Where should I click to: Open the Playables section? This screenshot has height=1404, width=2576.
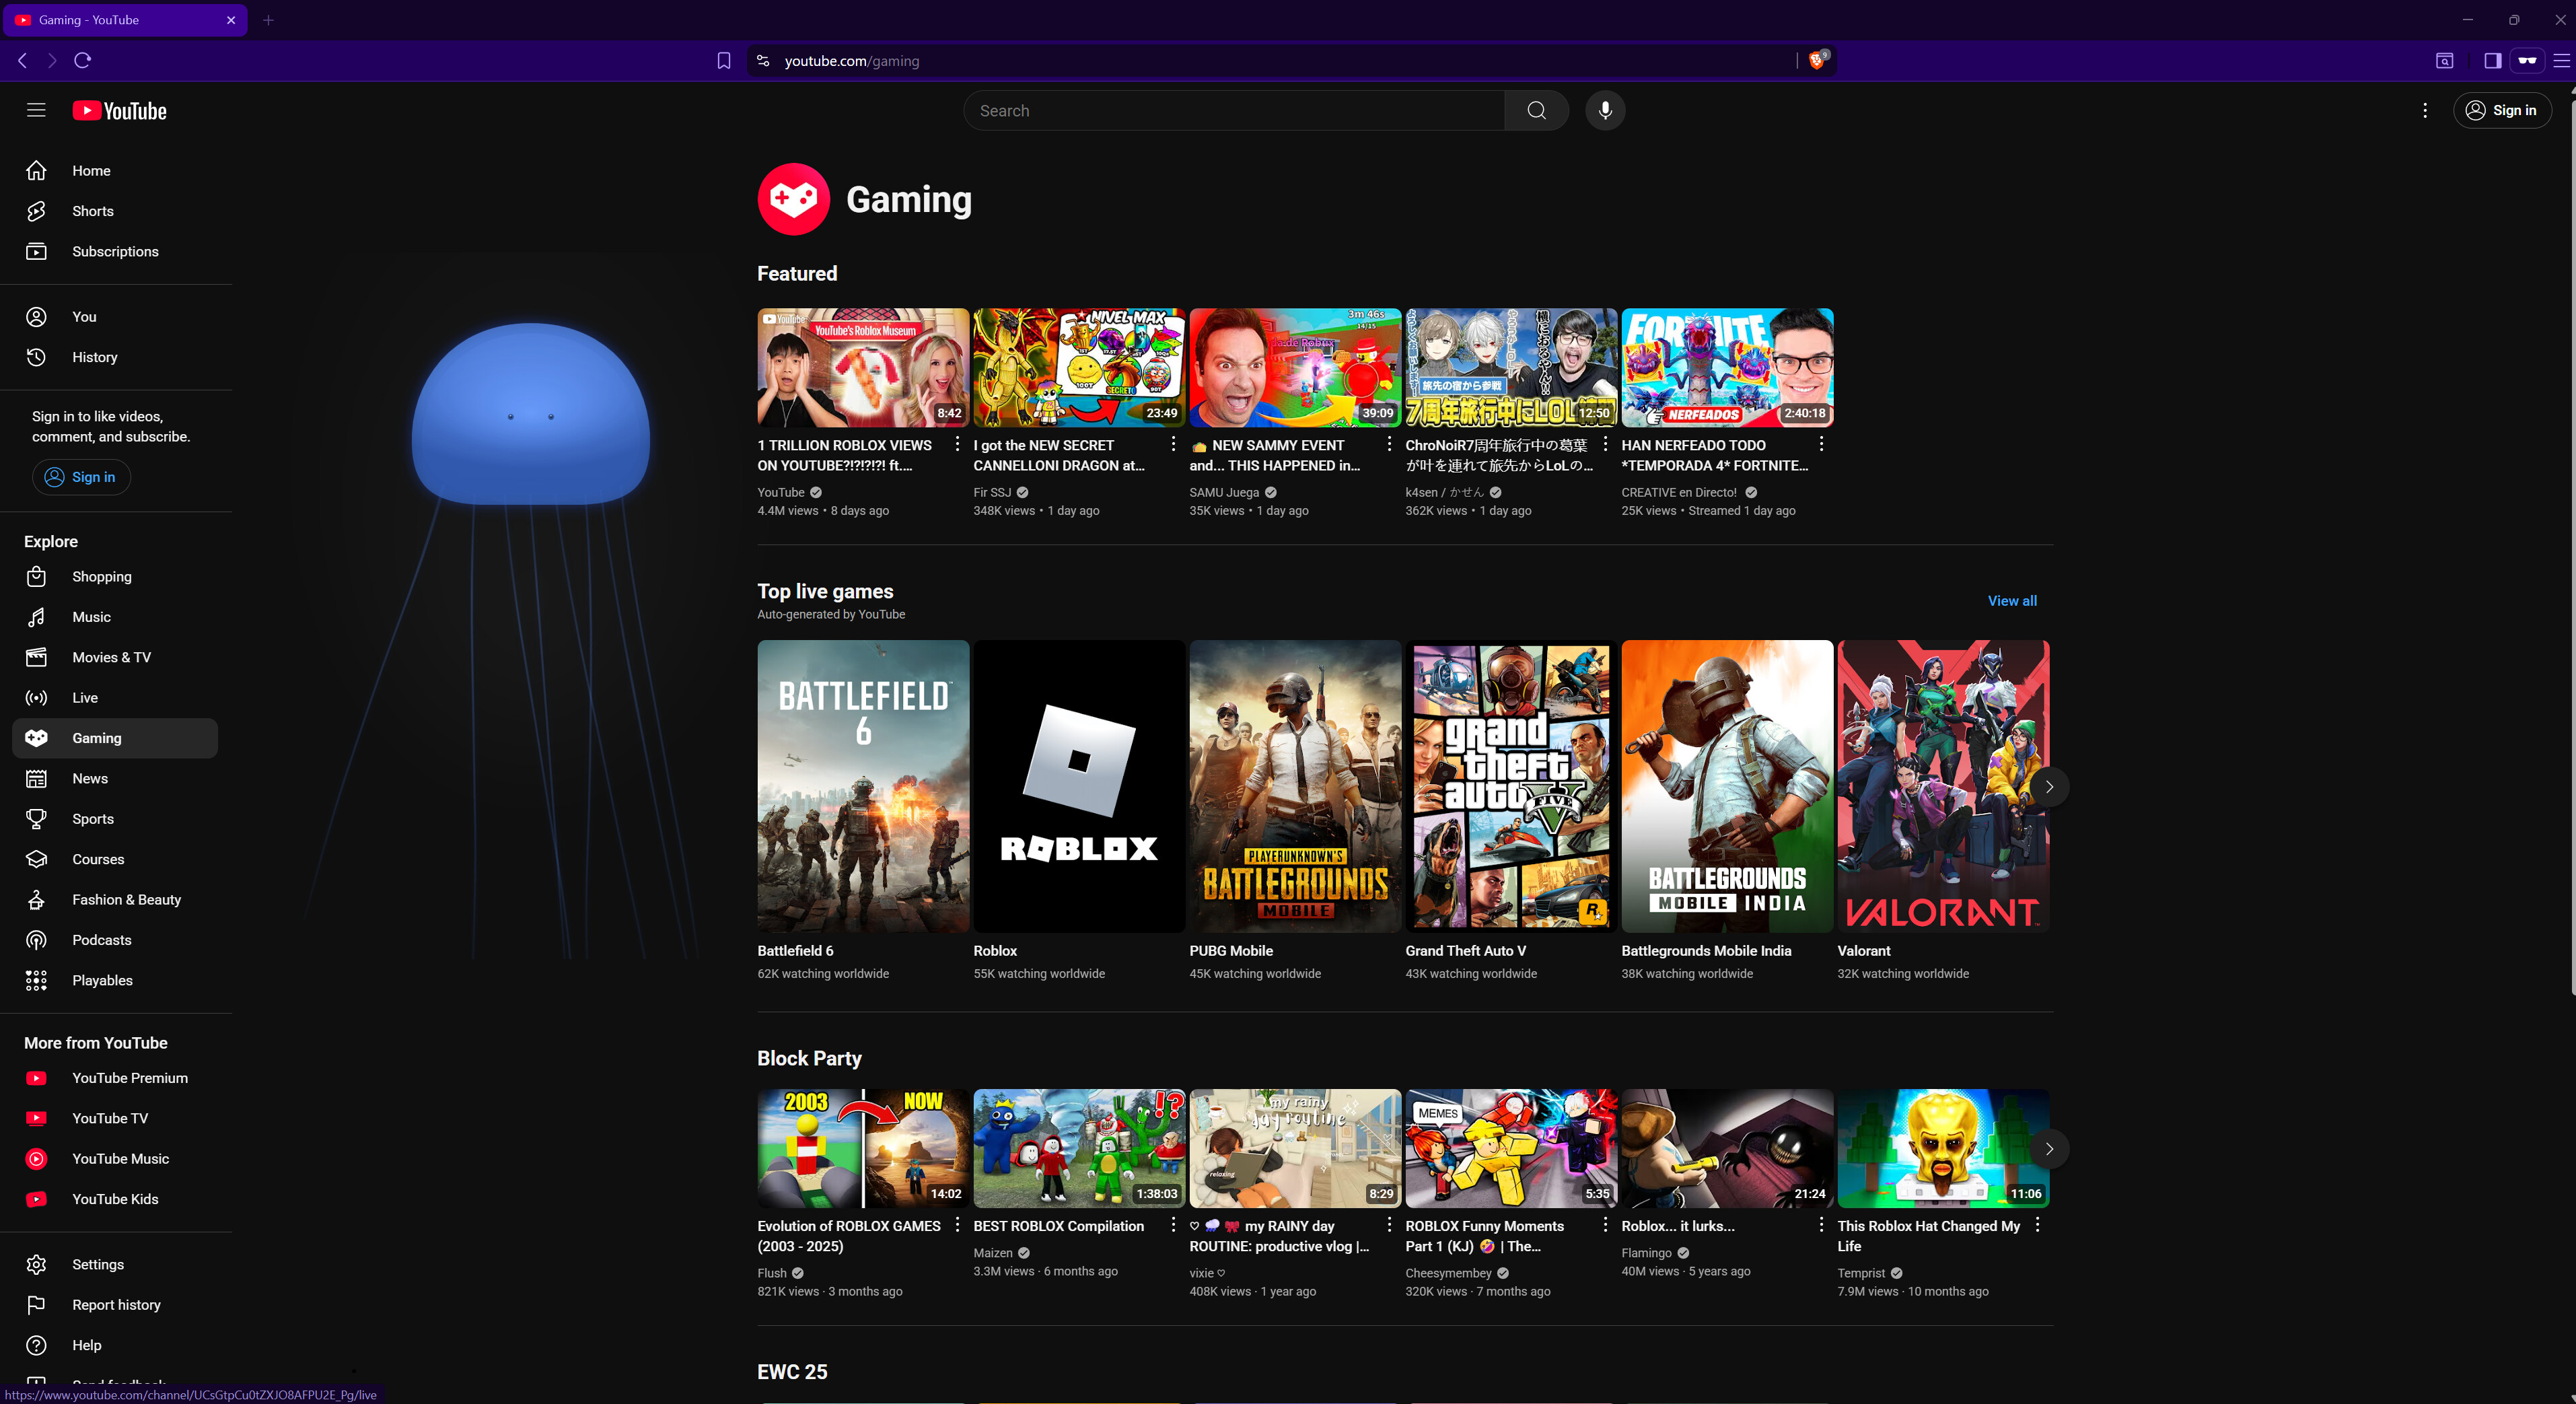(102, 980)
